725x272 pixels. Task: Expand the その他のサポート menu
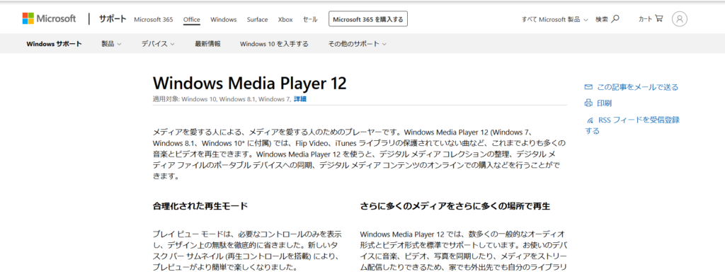pyautogui.click(x=357, y=44)
